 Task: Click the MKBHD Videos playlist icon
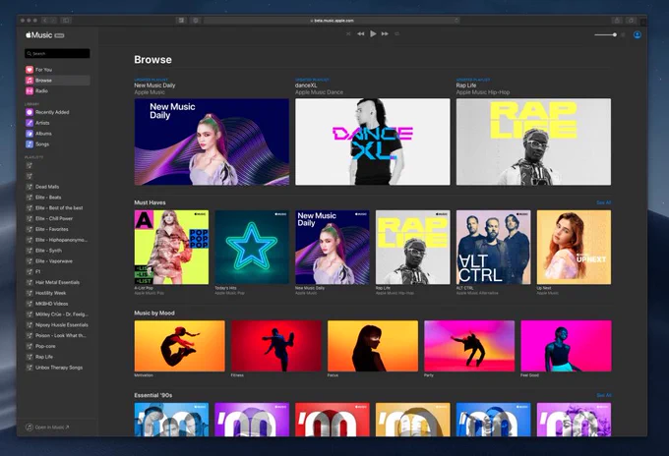(30, 304)
